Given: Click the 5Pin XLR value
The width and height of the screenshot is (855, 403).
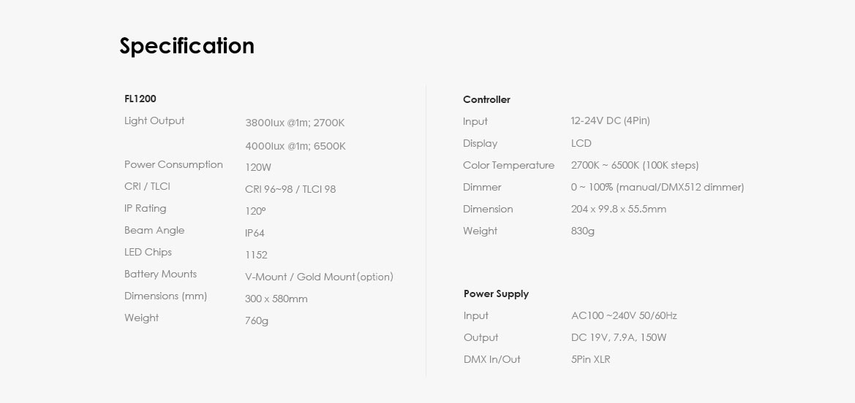Looking at the screenshot, I should [590, 359].
